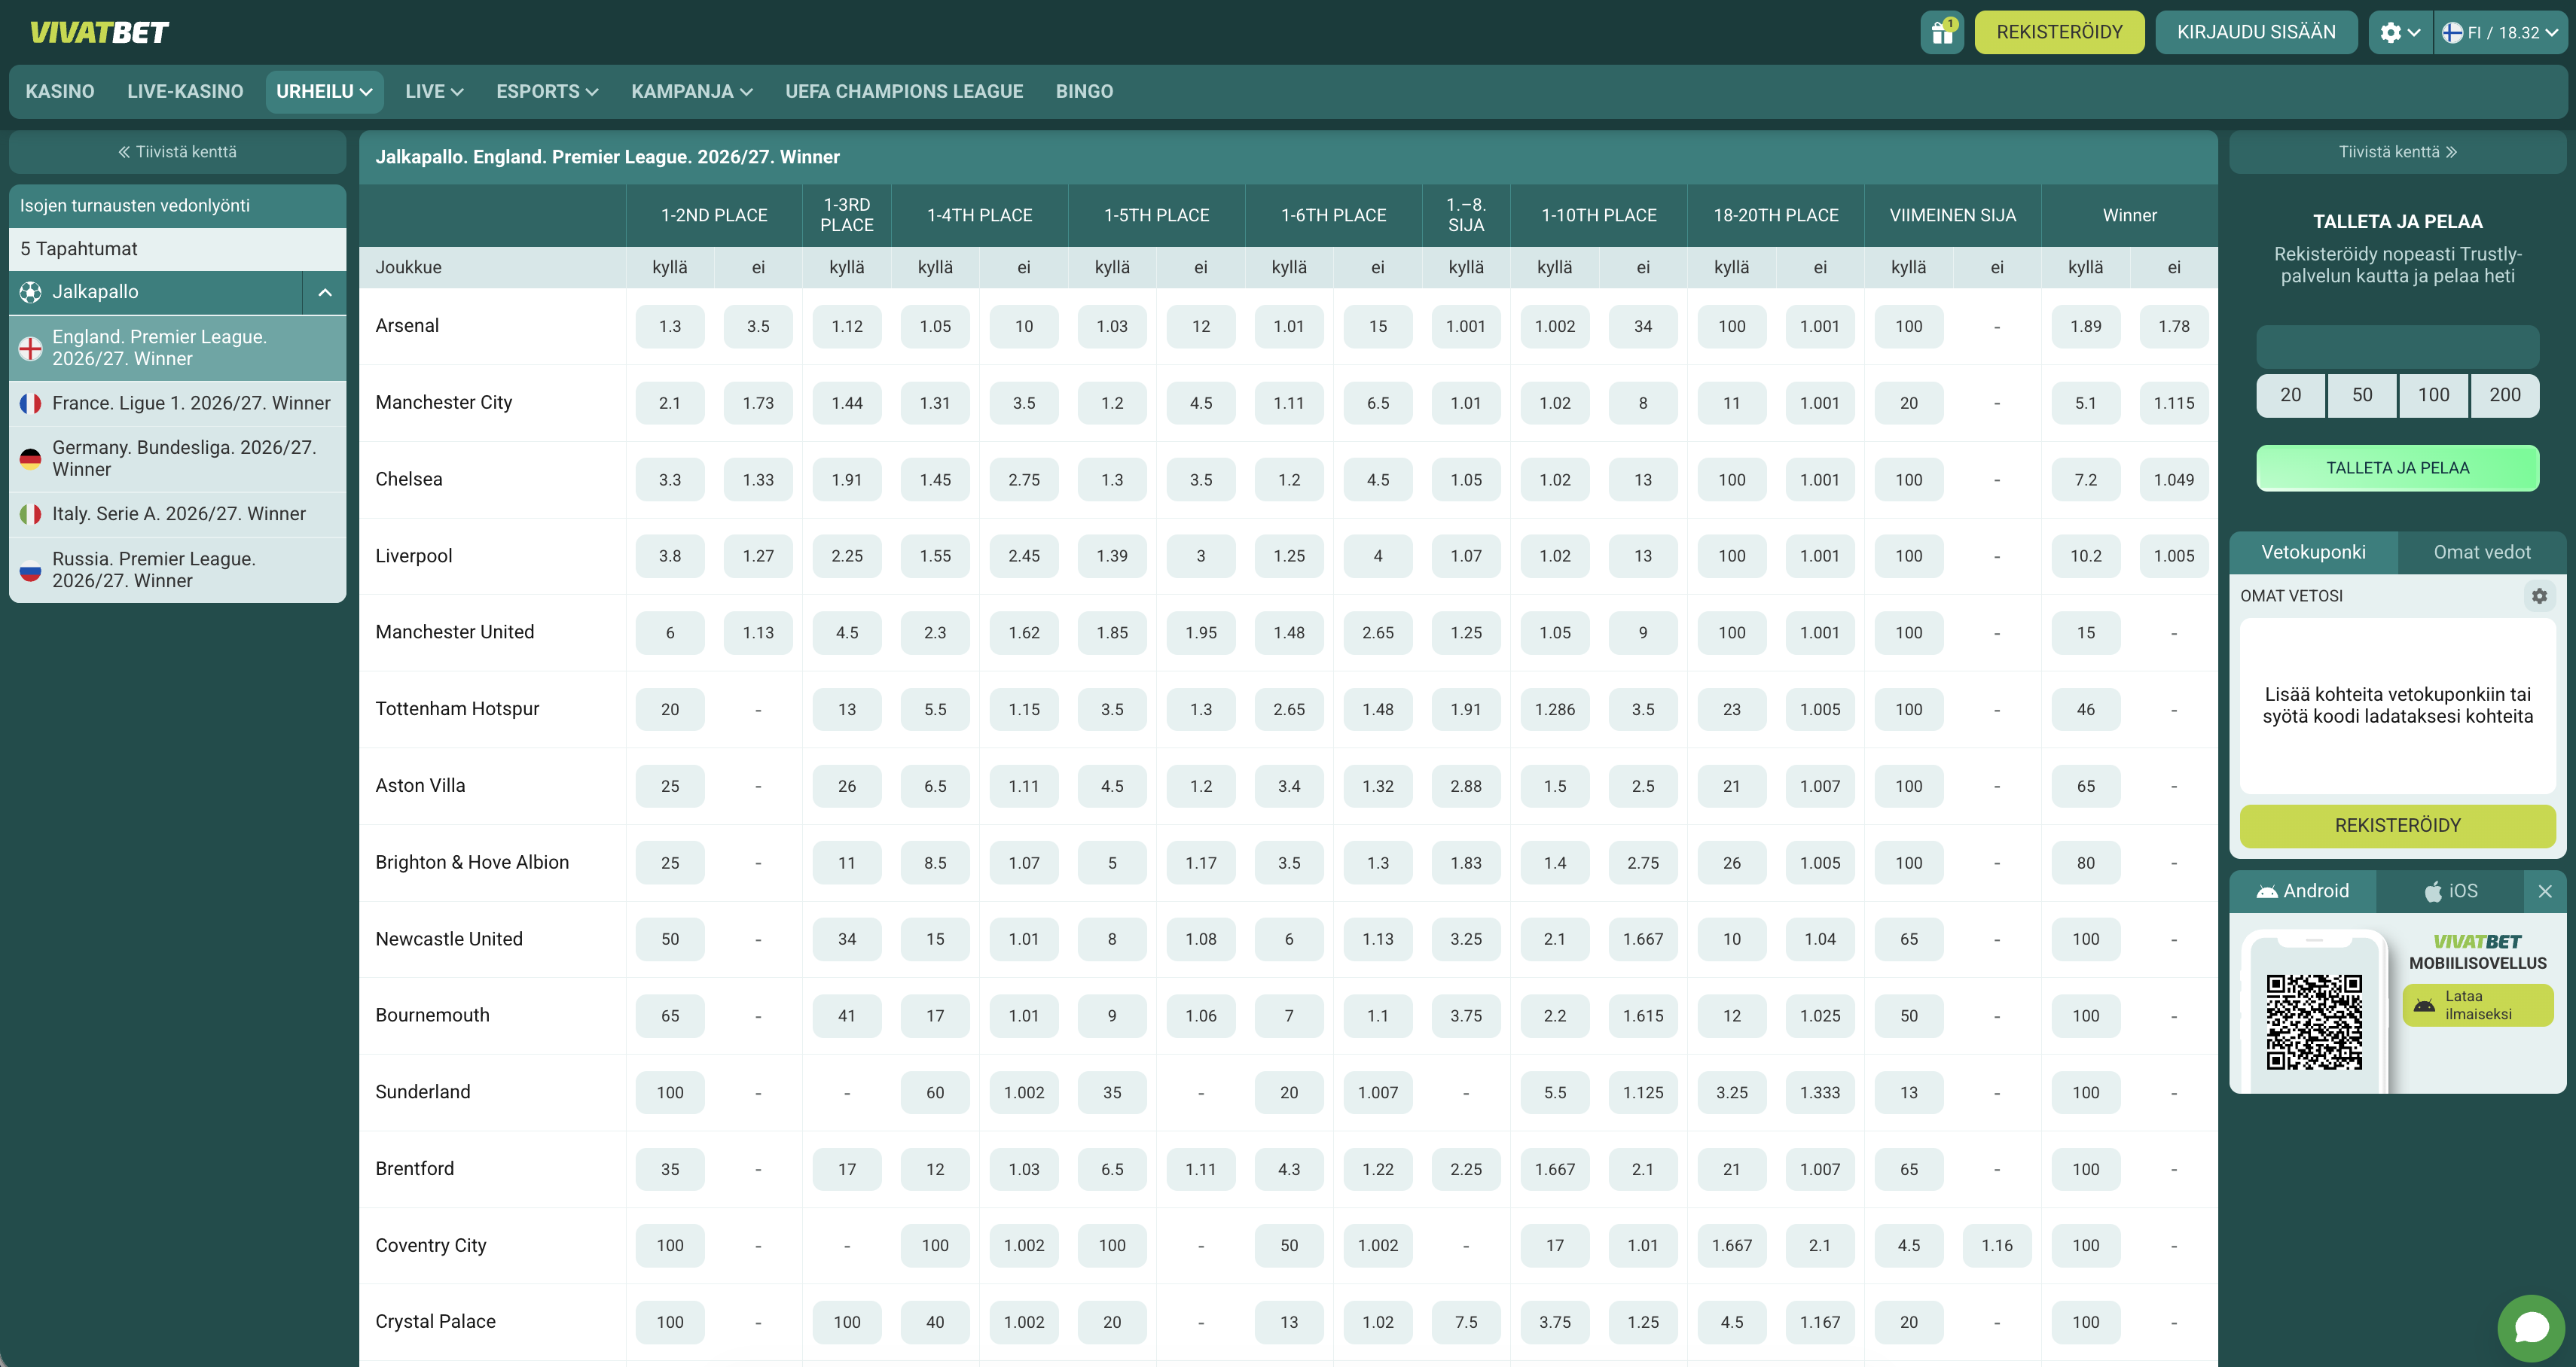Click the mobile app QR code
2576x1367 pixels.
click(x=2314, y=1021)
